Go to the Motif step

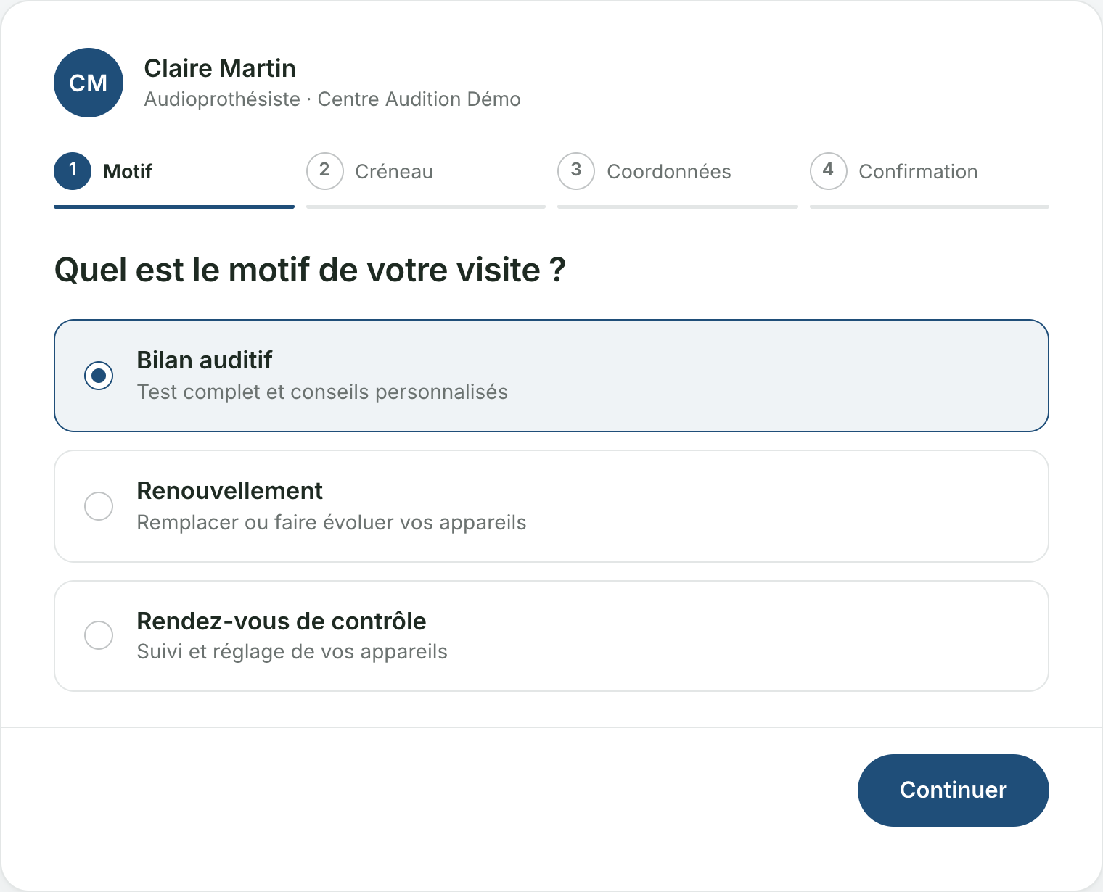point(174,180)
